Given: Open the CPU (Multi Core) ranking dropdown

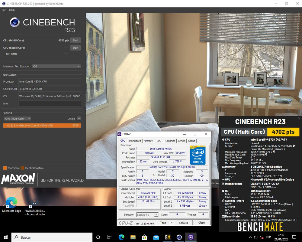Looking at the screenshot, I should 17,119.
